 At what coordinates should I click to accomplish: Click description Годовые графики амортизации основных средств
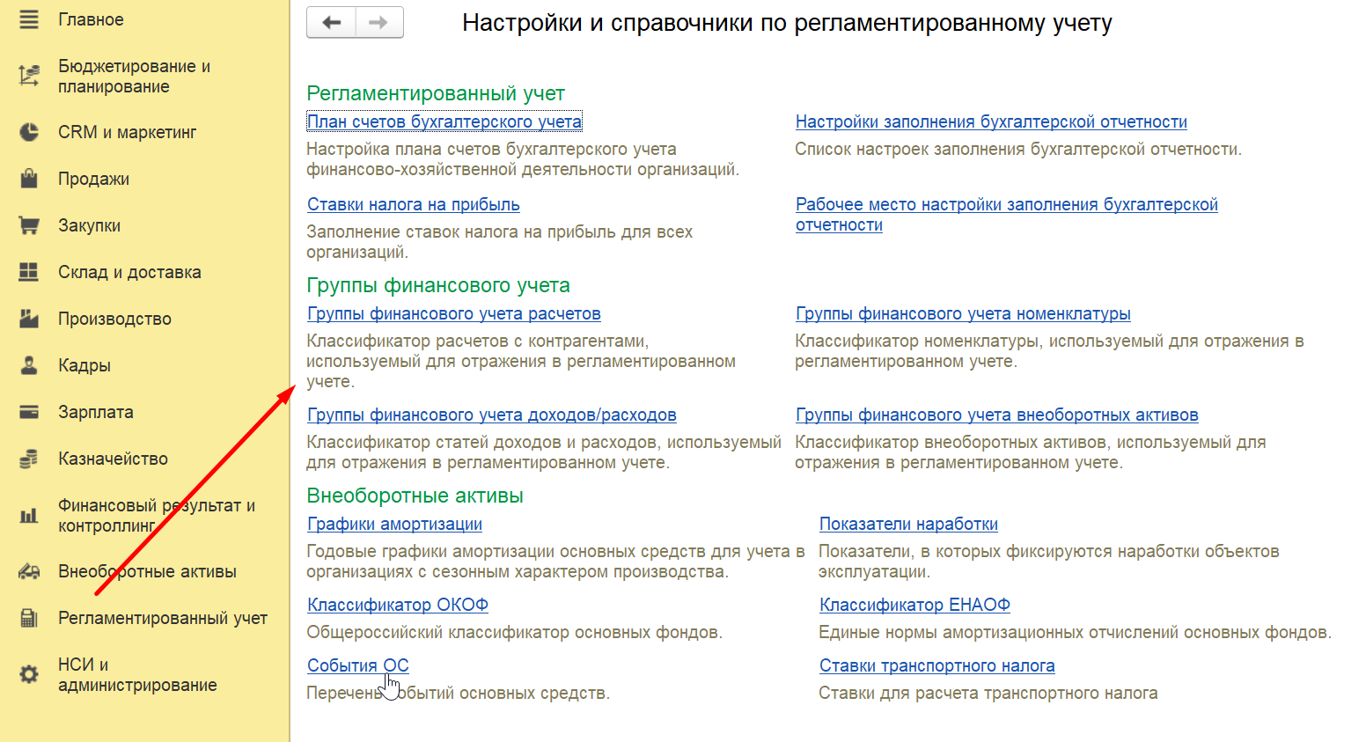tap(555, 562)
